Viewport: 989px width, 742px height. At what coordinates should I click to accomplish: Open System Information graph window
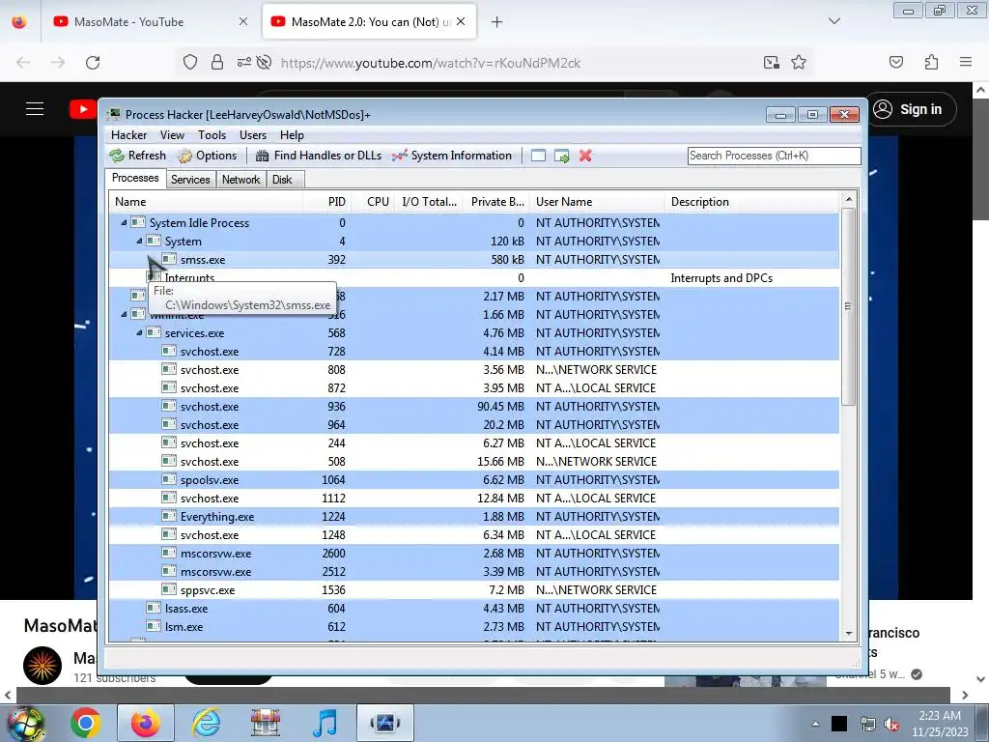[452, 156]
